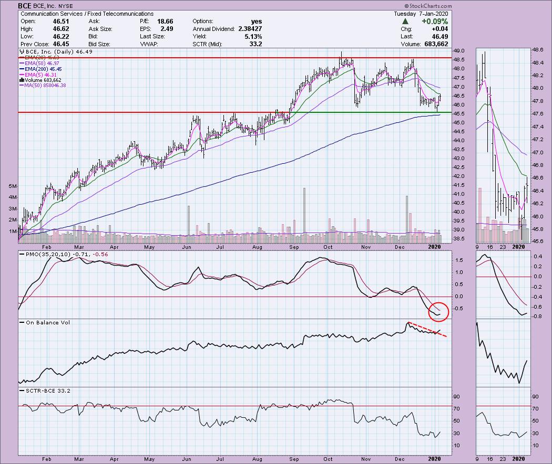
Task: Click the 'VWAP:' label
Action: [x=149, y=44]
